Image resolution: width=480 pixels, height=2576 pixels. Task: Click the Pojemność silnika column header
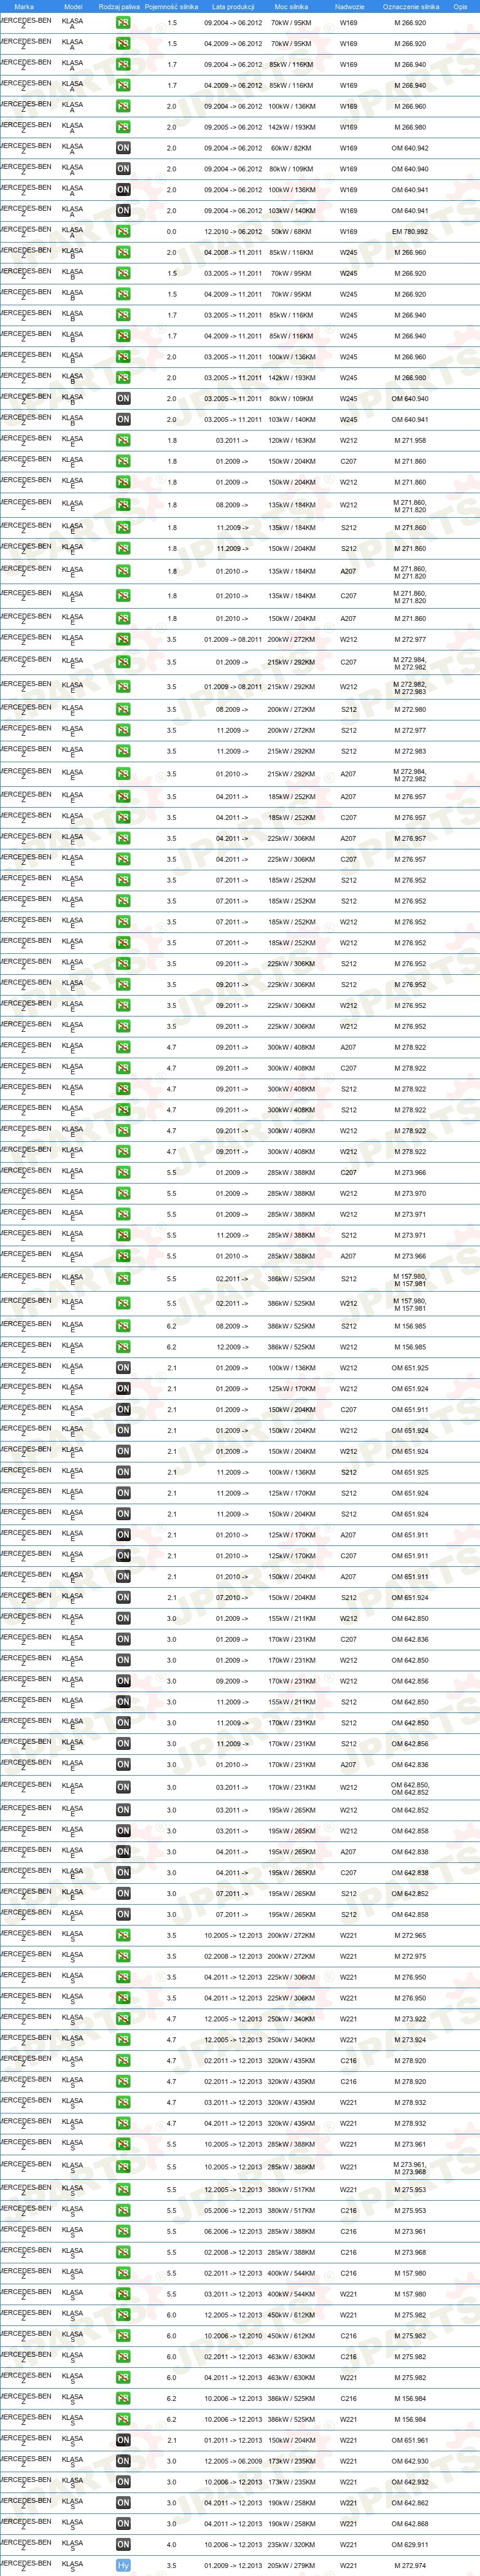point(171,6)
